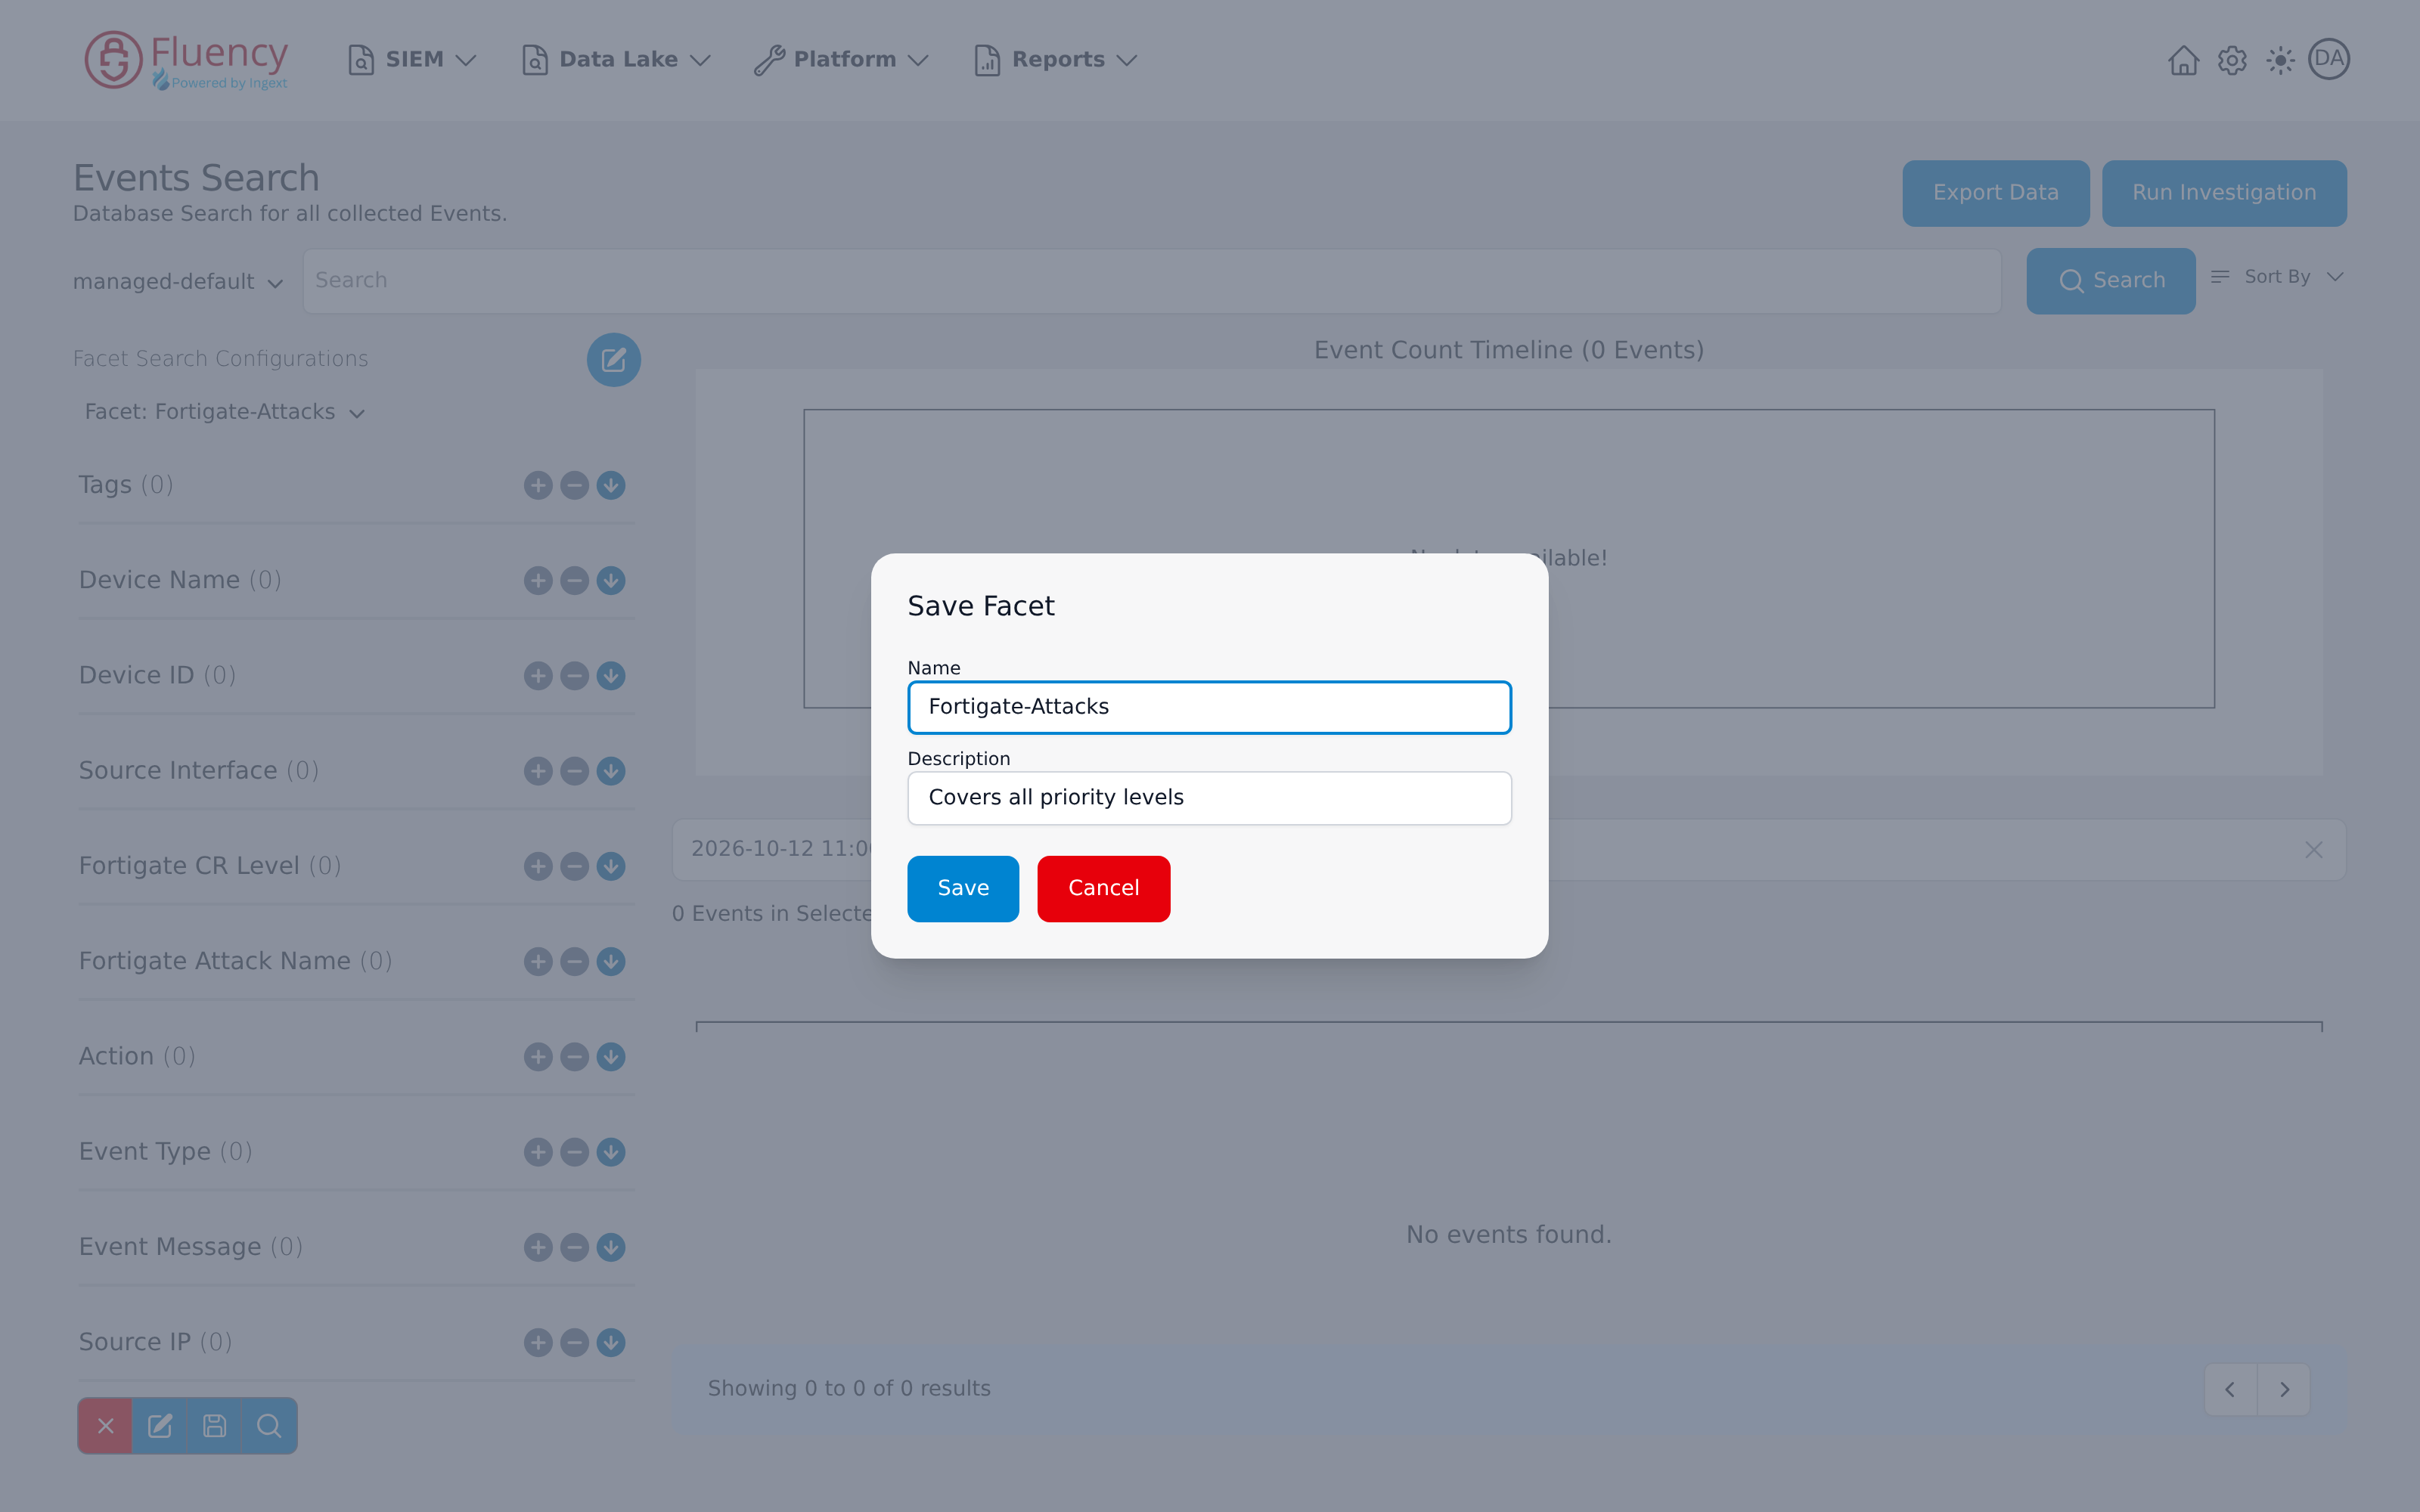Expand the managed-default dropdown
The height and width of the screenshot is (1512, 2420).
pyautogui.click(x=178, y=282)
